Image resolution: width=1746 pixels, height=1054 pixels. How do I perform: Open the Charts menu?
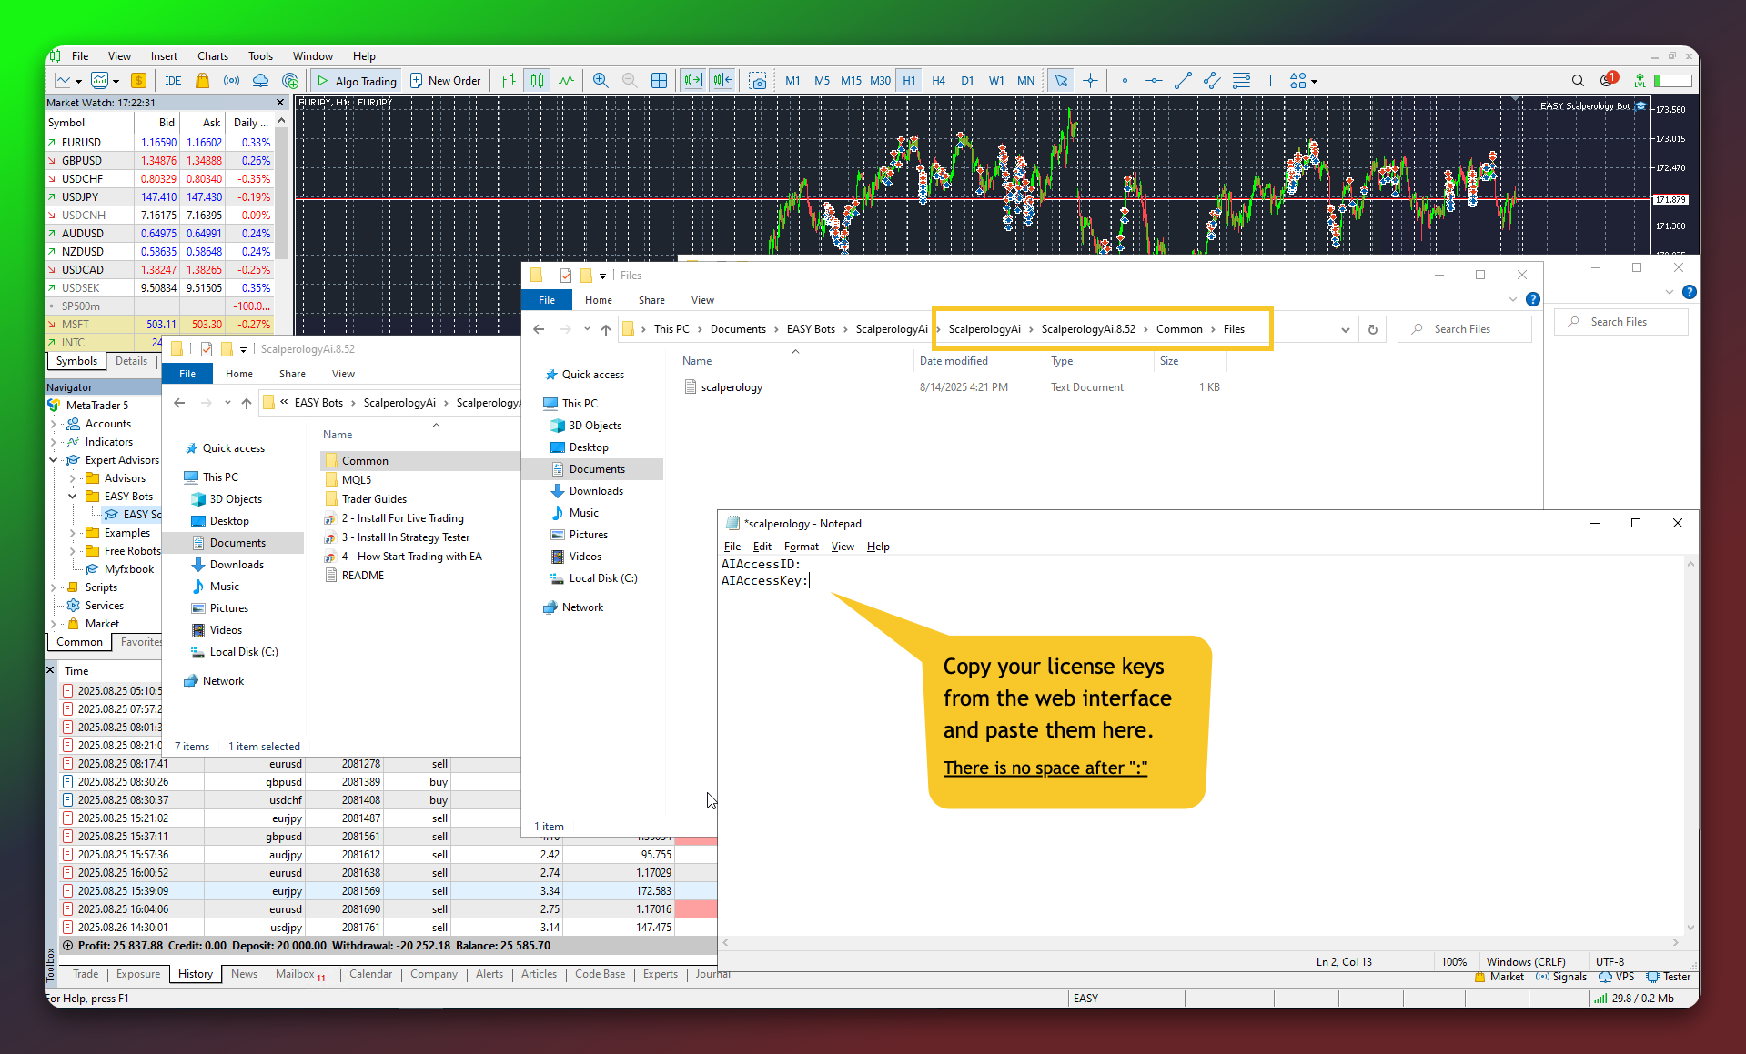click(212, 56)
